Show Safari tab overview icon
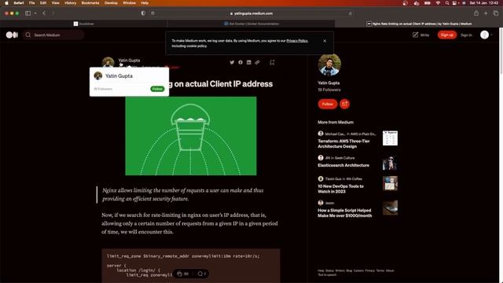This screenshot has width=503, height=283. 496,13
